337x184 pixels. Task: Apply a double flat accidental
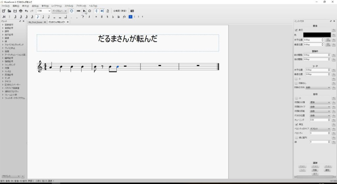[x=118, y=17]
